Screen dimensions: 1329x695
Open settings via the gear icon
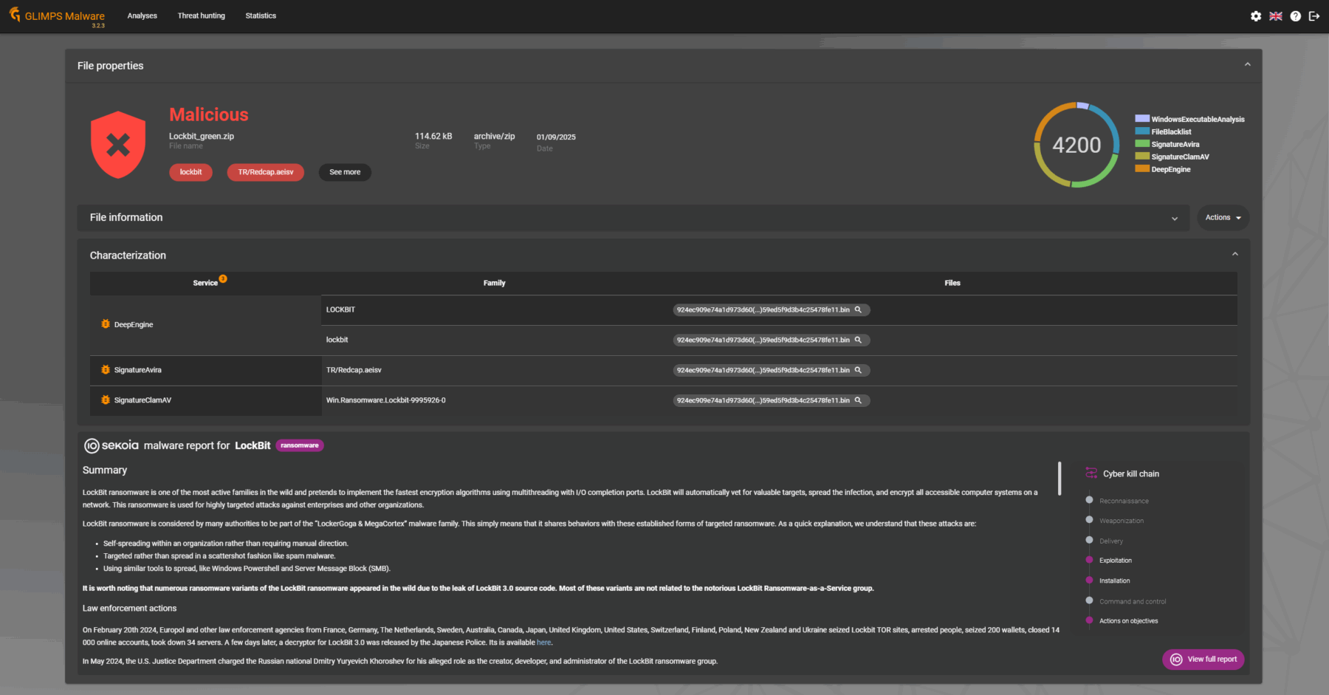(x=1256, y=16)
